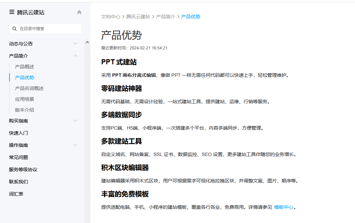
Task: Focus the 在目录中搜索 search field
Action: tap(45, 29)
